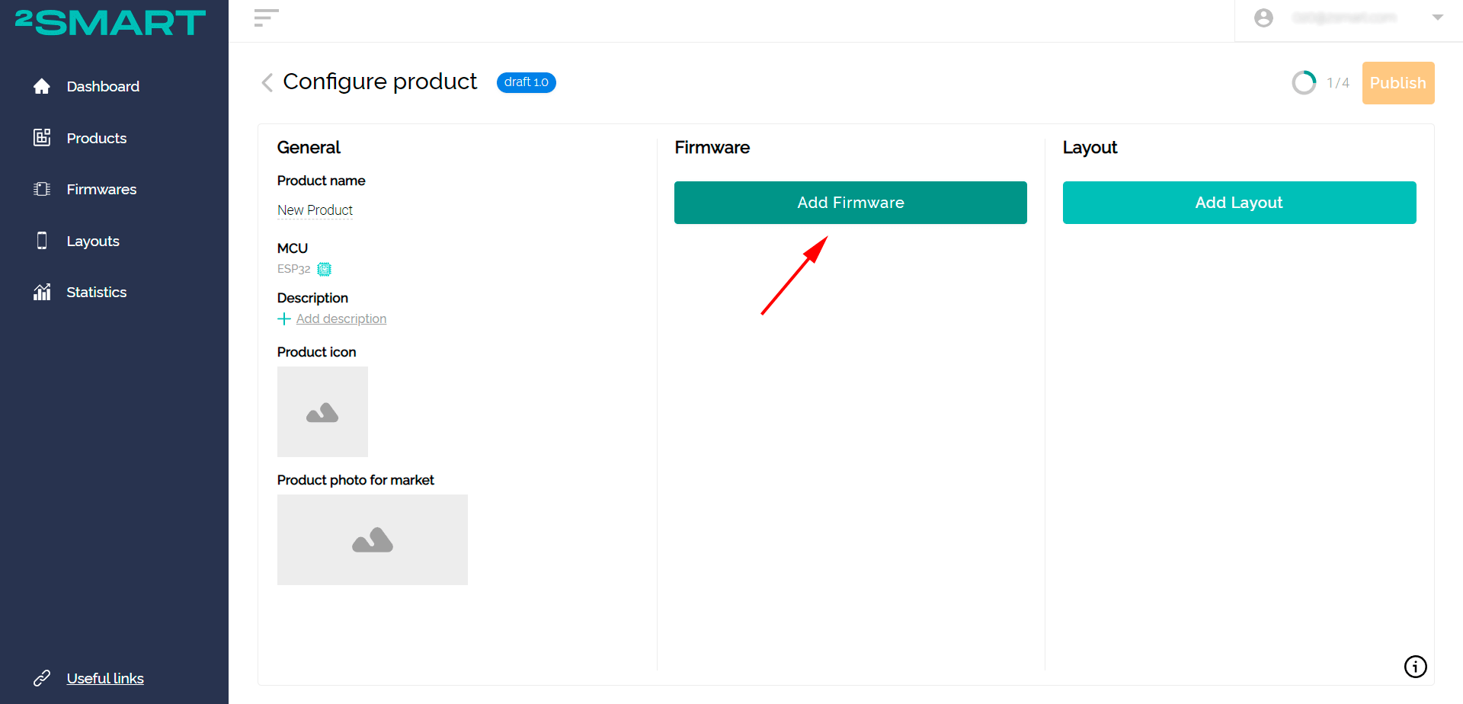Click the Product photo for market label

tap(355, 480)
